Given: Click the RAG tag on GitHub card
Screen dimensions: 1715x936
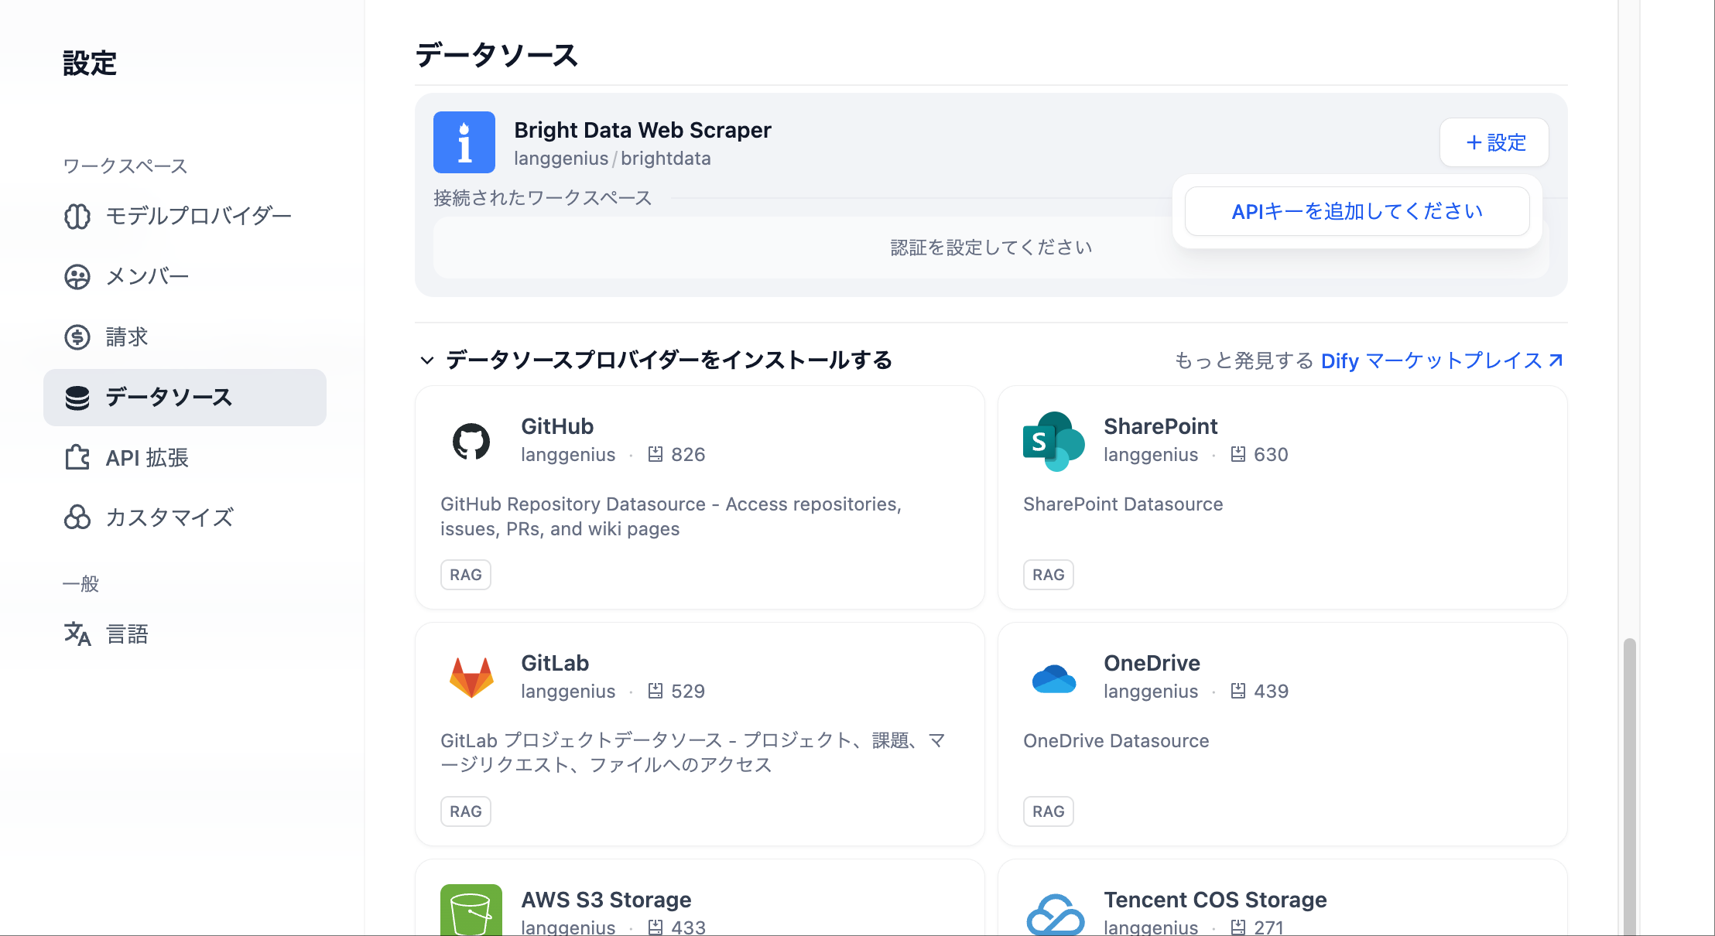Looking at the screenshot, I should pyautogui.click(x=465, y=575).
